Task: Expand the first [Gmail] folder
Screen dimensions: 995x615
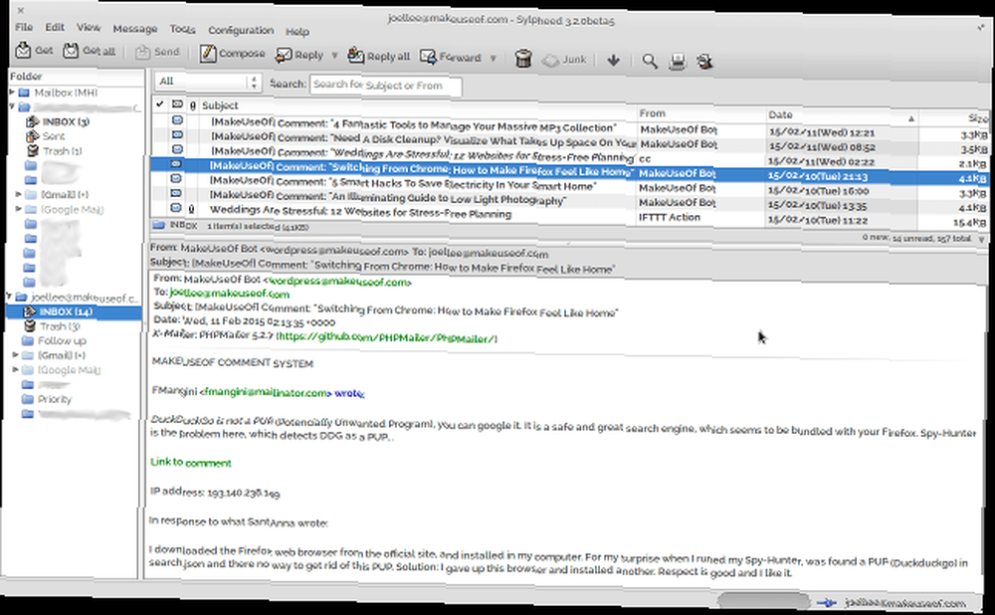Action: click(x=18, y=194)
